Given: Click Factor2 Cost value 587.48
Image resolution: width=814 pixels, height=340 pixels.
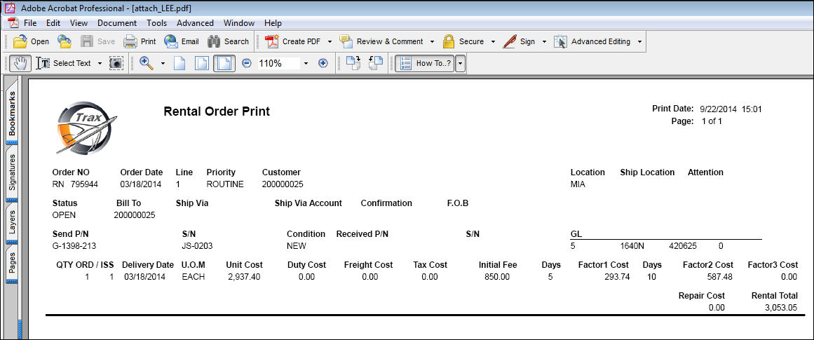Looking at the screenshot, I should (x=719, y=277).
